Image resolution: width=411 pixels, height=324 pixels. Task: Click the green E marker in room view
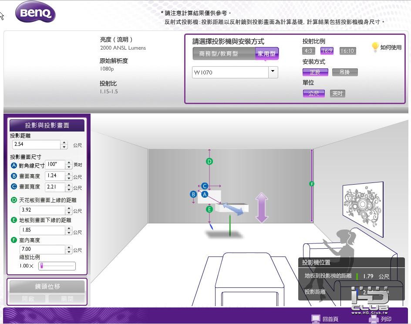tap(209, 209)
